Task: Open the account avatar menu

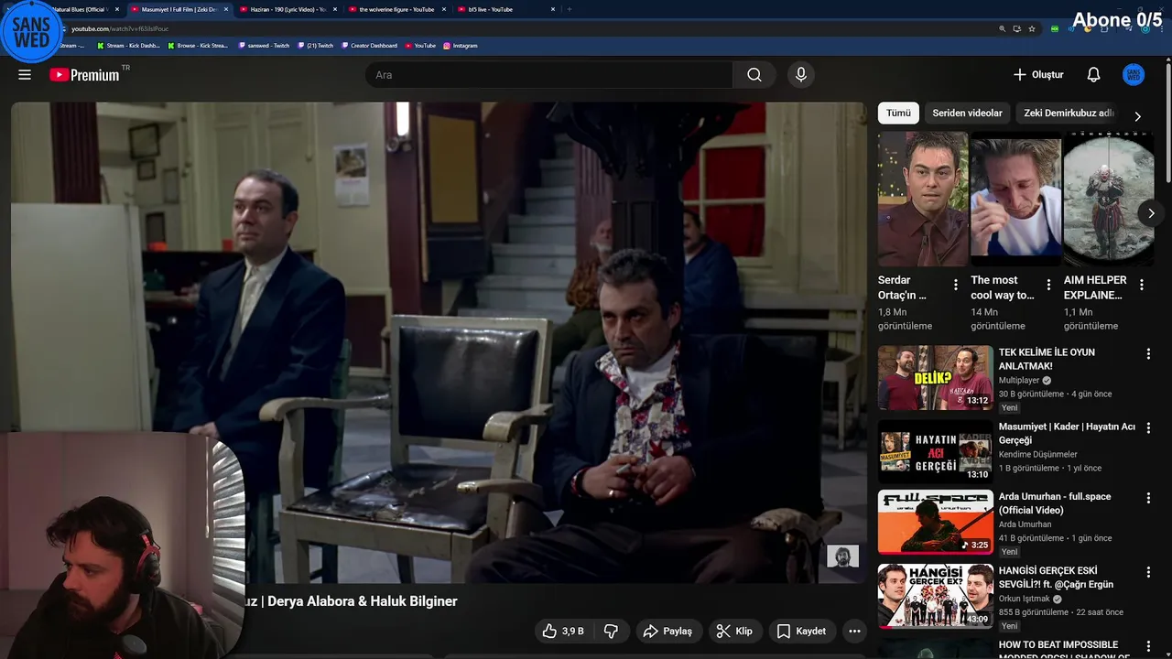Action: (1134, 75)
